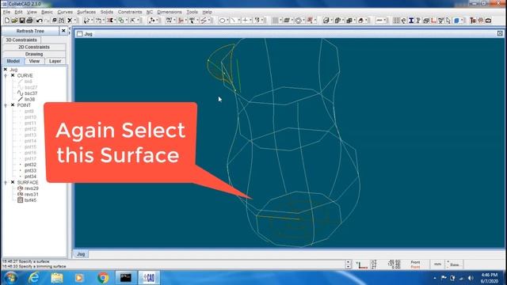Open the Curves menu
The width and height of the screenshot is (507, 285).
pyautogui.click(x=65, y=12)
